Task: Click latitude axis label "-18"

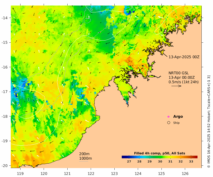Action: [5, 116]
